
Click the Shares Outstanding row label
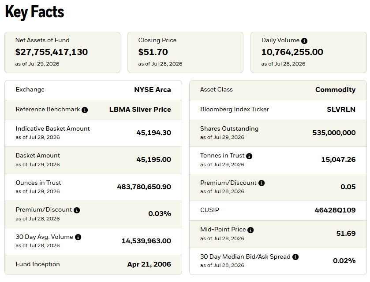pos(229,129)
